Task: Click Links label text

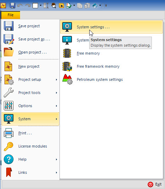Action: [22, 172]
